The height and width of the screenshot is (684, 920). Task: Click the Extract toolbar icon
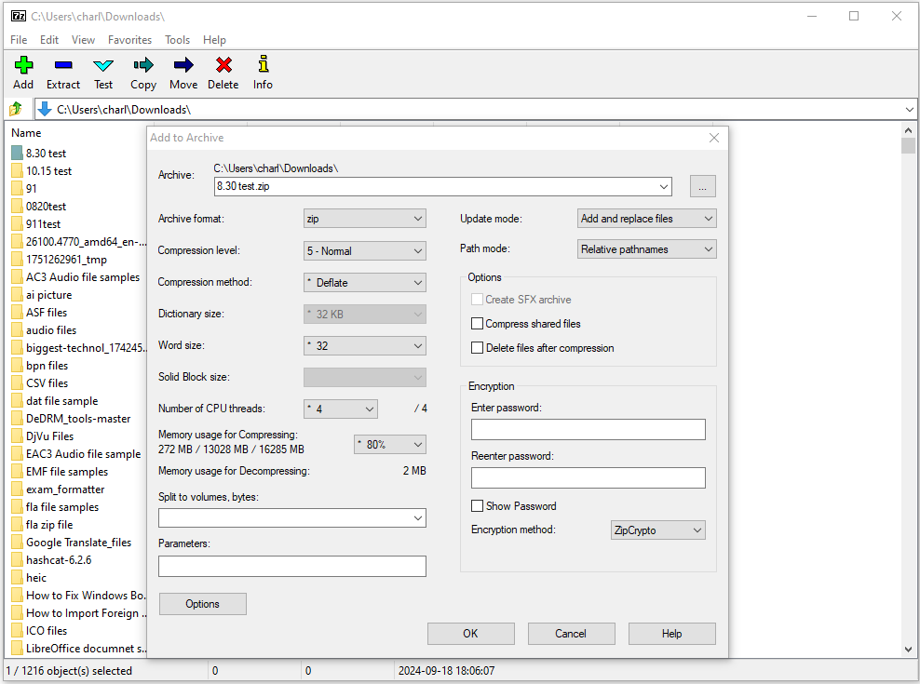62,66
